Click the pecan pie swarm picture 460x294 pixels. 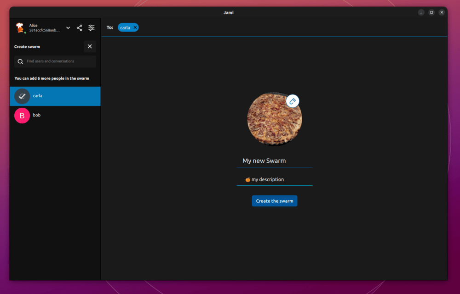(274, 119)
